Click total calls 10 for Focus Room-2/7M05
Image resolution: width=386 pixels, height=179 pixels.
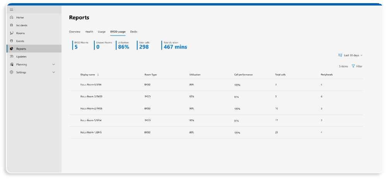click(276, 108)
